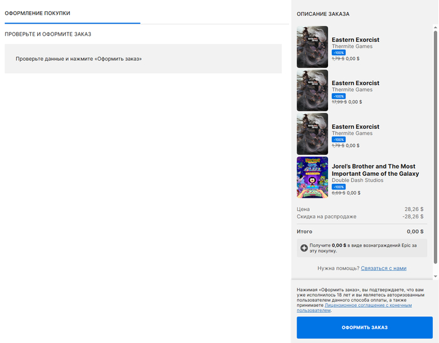Click the Итого total row
Image resolution: width=439 pixels, height=343 pixels.
coord(360,231)
